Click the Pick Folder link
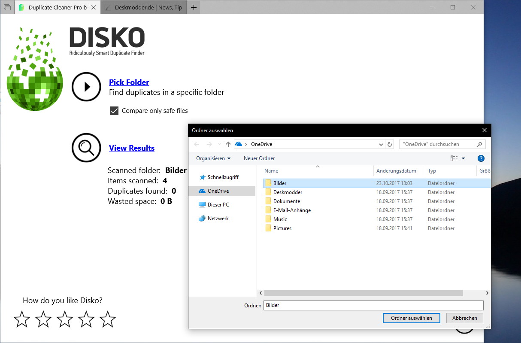The height and width of the screenshot is (343, 521). pyautogui.click(x=129, y=82)
